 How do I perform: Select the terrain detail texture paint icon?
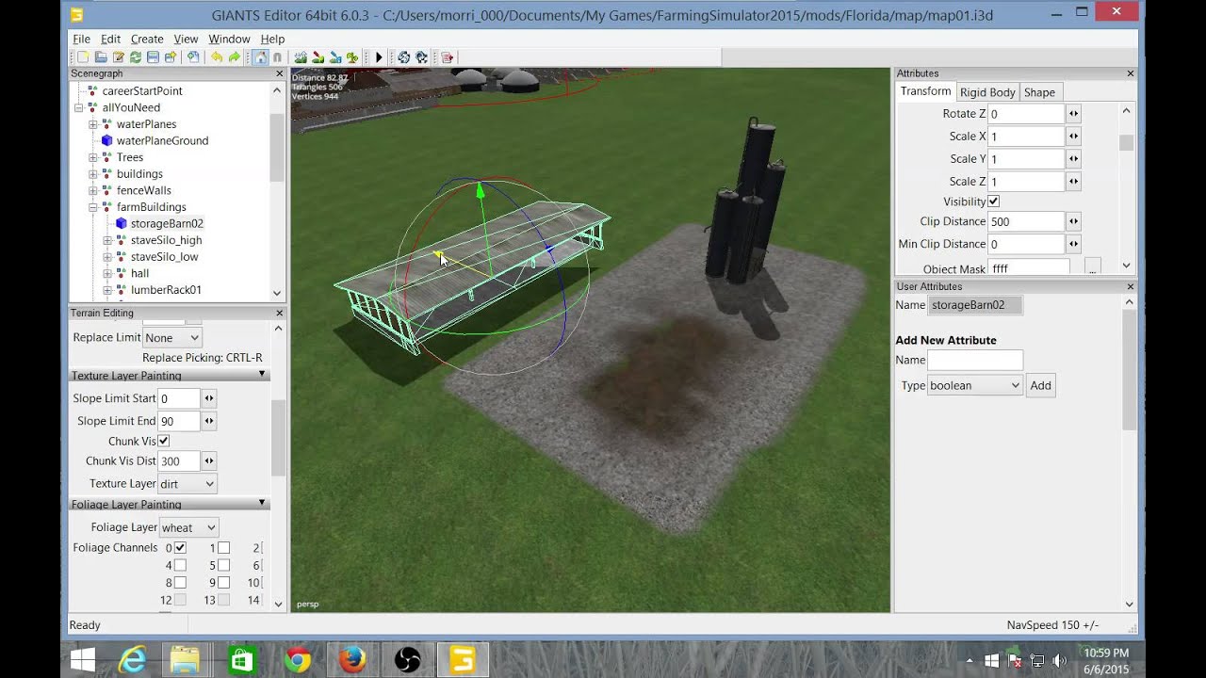click(x=318, y=57)
